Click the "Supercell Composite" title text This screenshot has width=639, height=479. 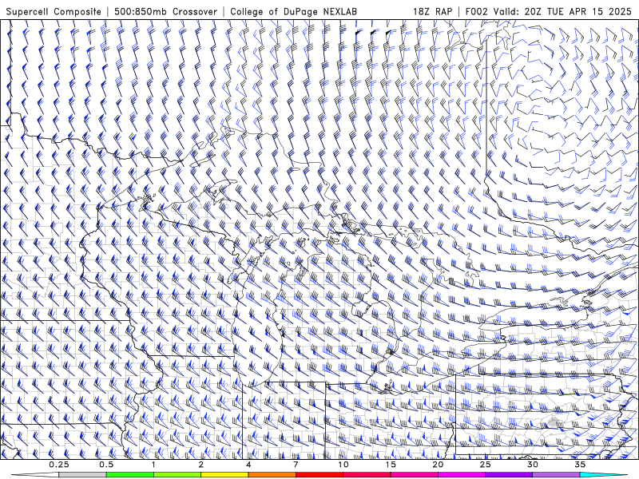pyautogui.click(x=54, y=11)
